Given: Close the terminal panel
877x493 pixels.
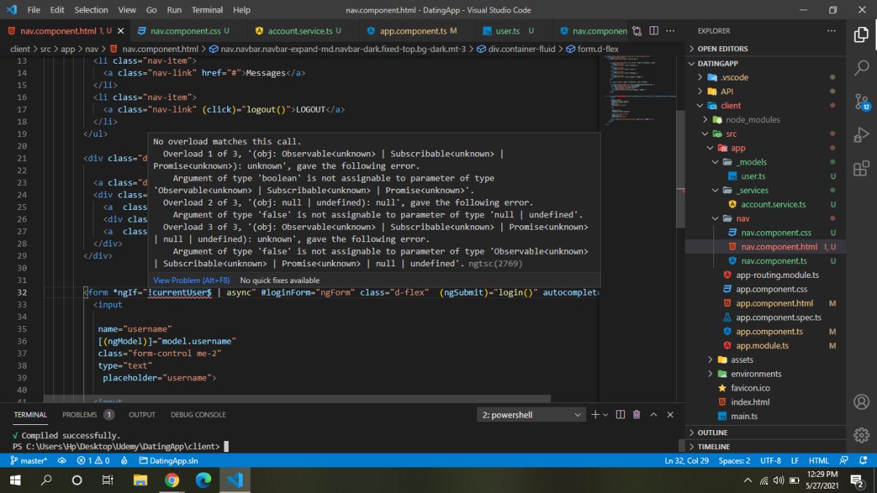Looking at the screenshot, I should pyautogui.click(x=670, y=415).
